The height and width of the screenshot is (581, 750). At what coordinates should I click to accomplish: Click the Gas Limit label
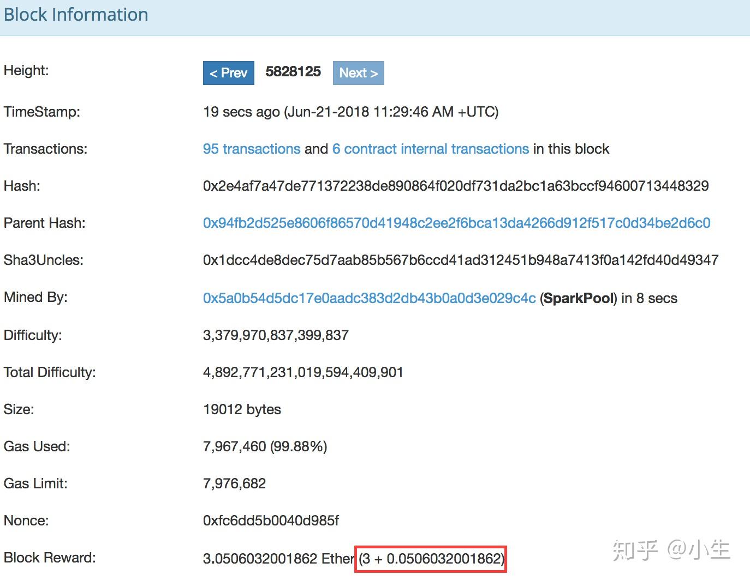point(35,483)
